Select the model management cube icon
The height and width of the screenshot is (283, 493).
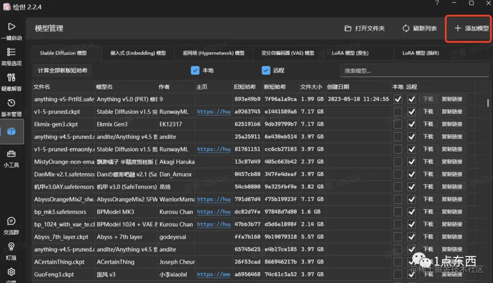(x=11, y=131)
